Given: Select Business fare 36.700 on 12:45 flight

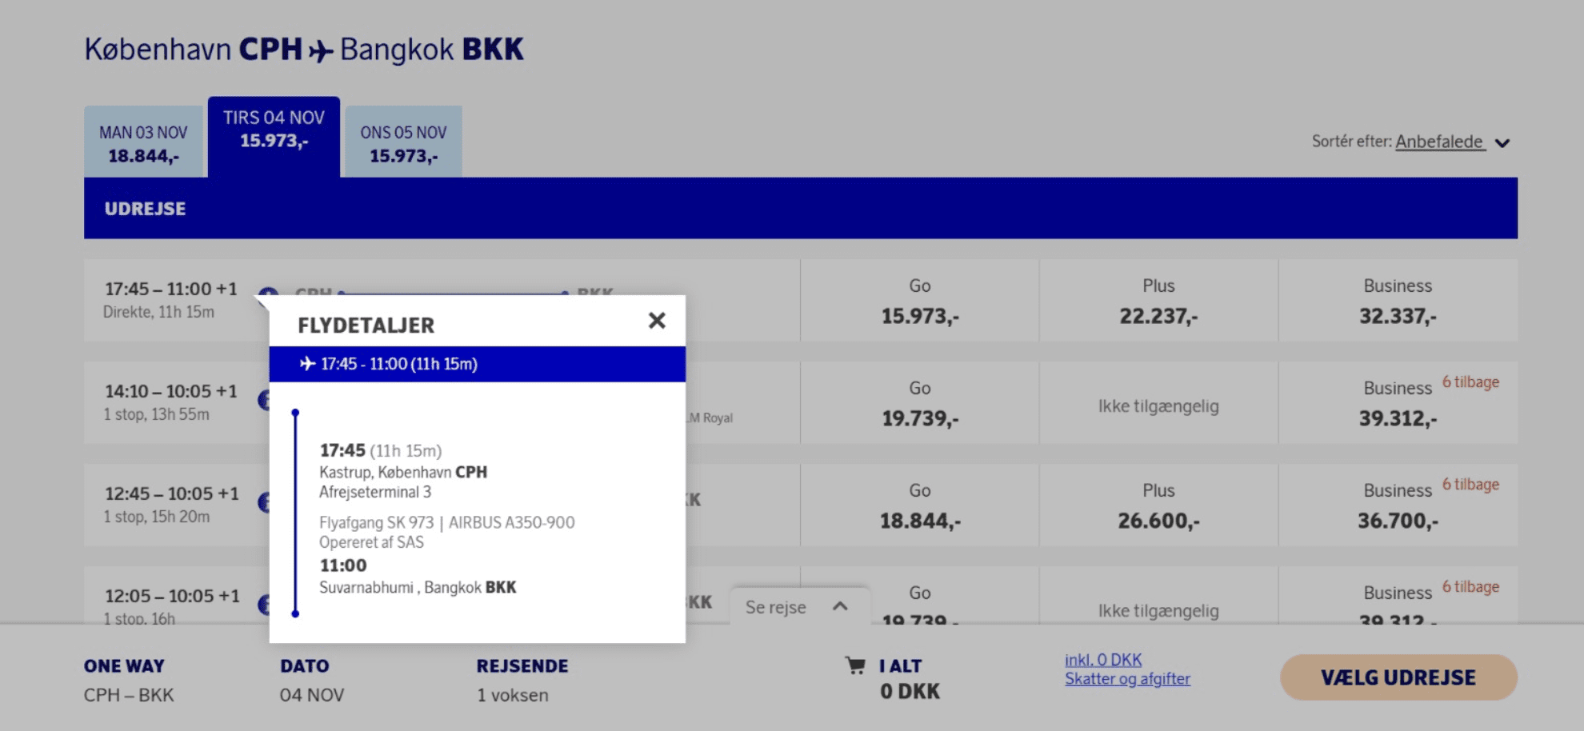Looking at the screenshot, I should [1397, 505].
